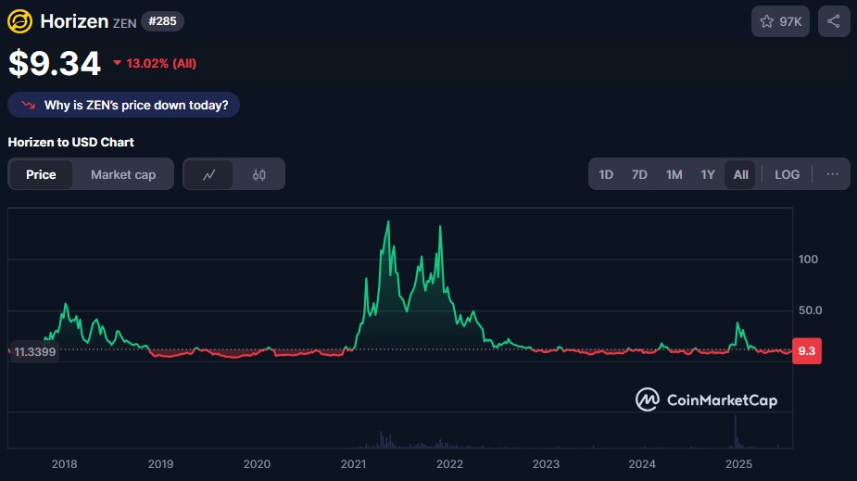Open the share icon button
Image resolution: width=857 pixels, height=481 pixels.
(x=834, y=21)
